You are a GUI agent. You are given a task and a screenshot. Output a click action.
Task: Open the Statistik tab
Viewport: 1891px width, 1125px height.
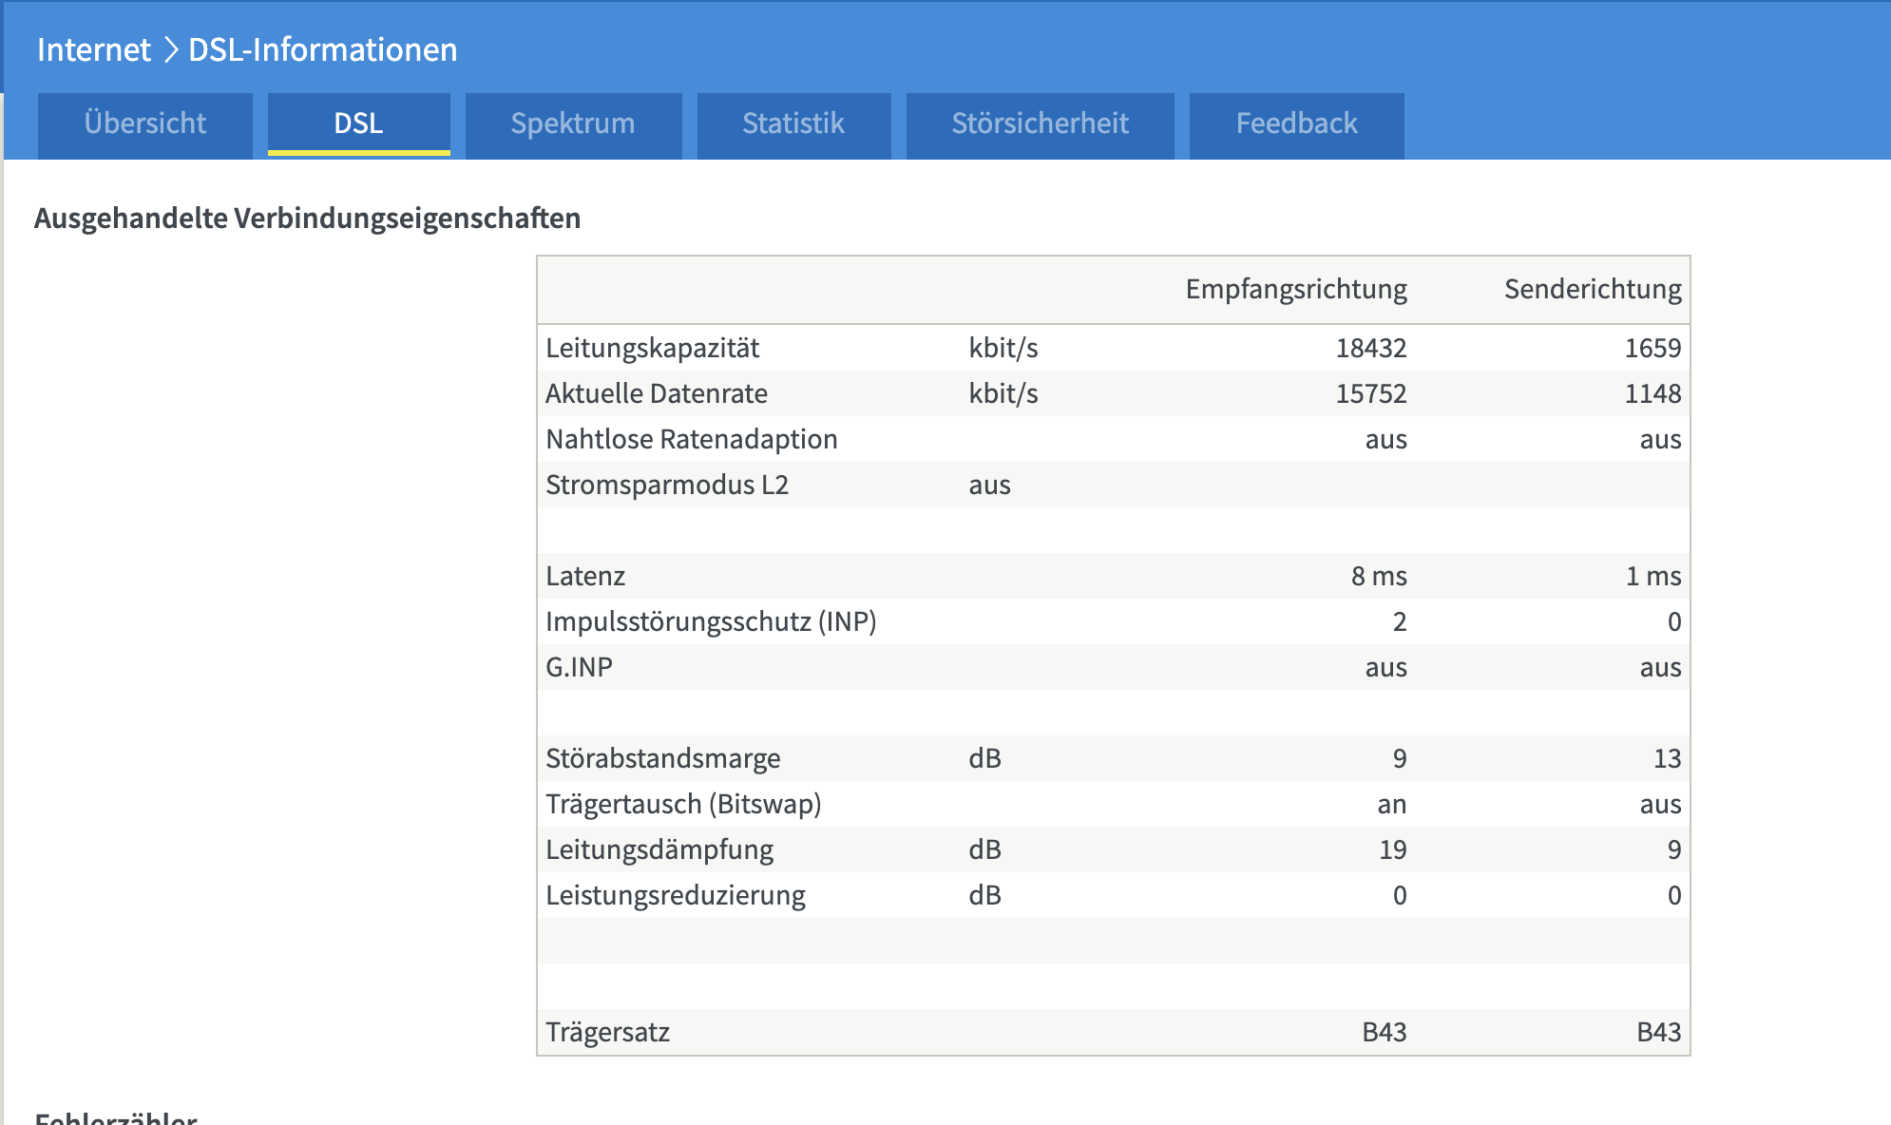[793, 124]
